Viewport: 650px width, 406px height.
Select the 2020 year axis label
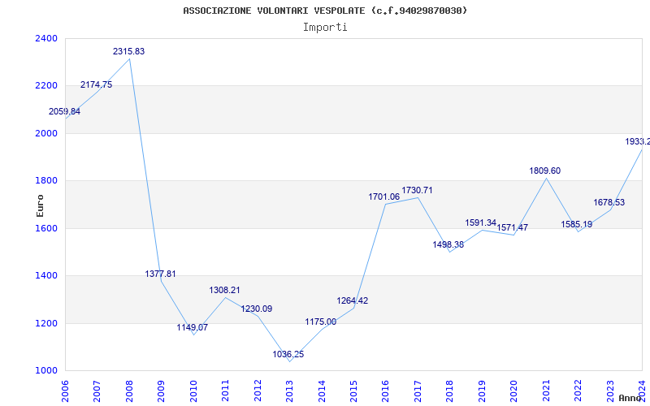(514, 391)
